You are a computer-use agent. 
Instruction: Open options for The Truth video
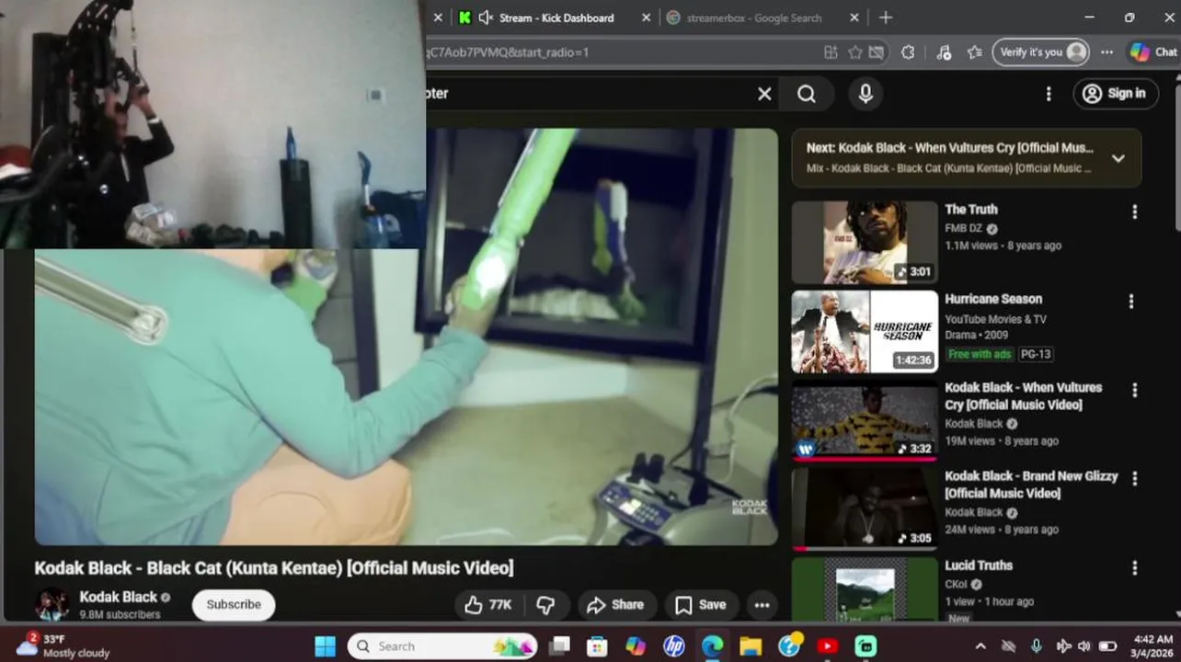pos(1134,211)
